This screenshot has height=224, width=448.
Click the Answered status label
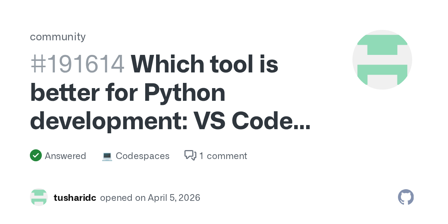tap(65, 156)
